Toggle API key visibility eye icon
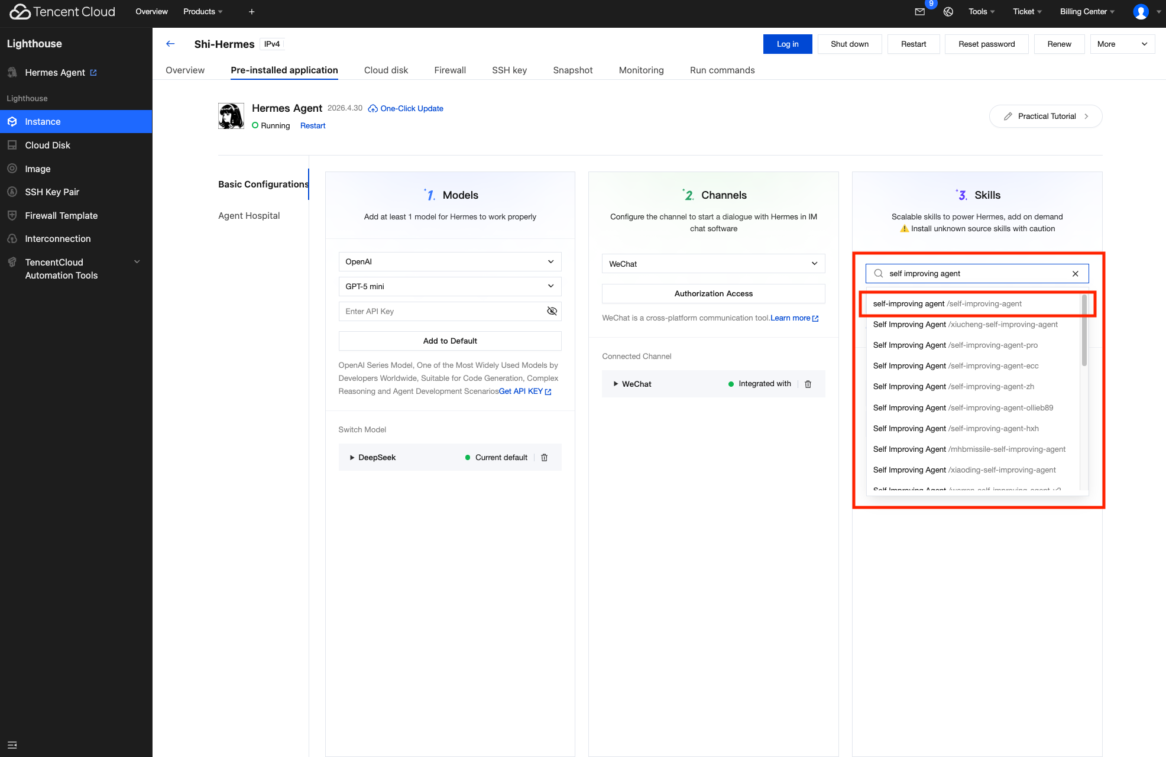The image size is (1166, 757). click(552, 311)
